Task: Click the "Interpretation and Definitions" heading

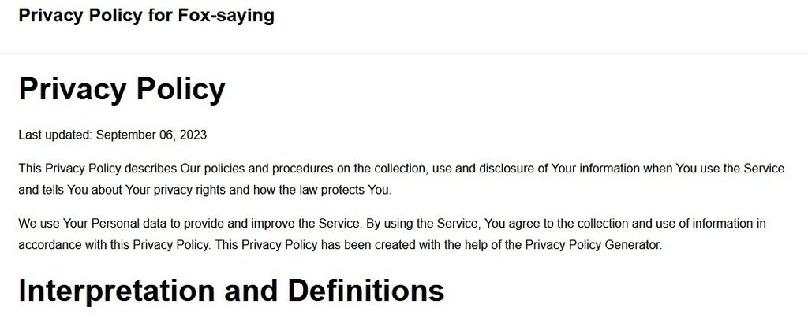Action: (231, 291)
